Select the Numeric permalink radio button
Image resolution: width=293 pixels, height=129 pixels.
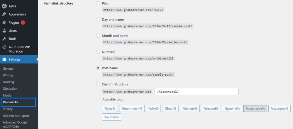(x=98, y=52)
